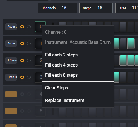Click the BPM value field
This screenshot has height=127, width=138.
(134, 8)
